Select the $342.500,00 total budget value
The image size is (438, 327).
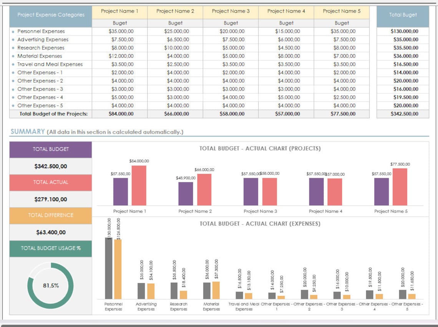(x=50, y=166)
